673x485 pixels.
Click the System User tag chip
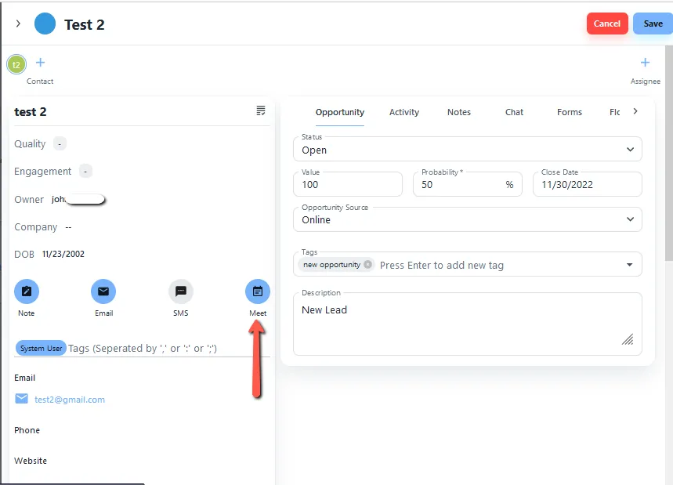[x=41, y=348]
